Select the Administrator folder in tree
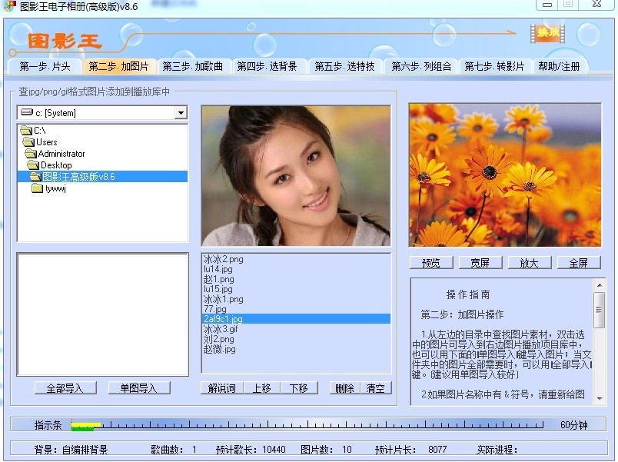Image resolution: width=618 pixels, height=462 pixels. 55,153
